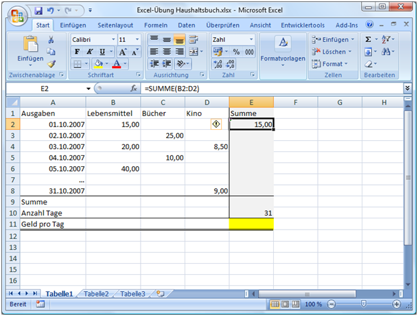Add a decimal place
This screenshot has width=418, height=316.
218,64
